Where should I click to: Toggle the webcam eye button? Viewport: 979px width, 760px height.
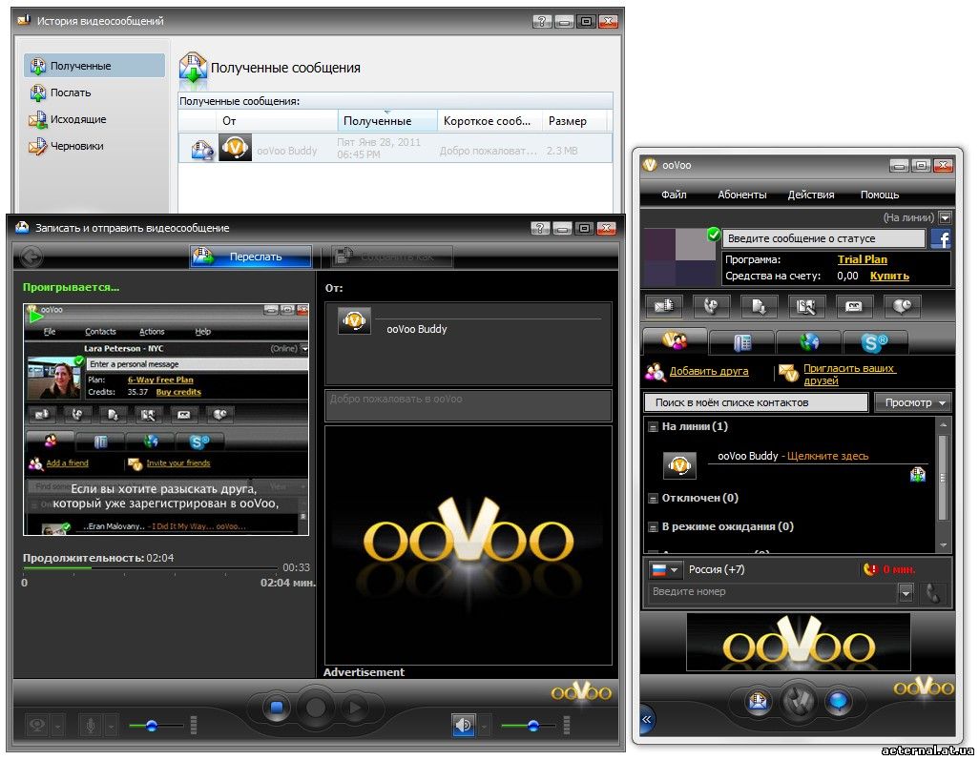(x=37, y=725)
